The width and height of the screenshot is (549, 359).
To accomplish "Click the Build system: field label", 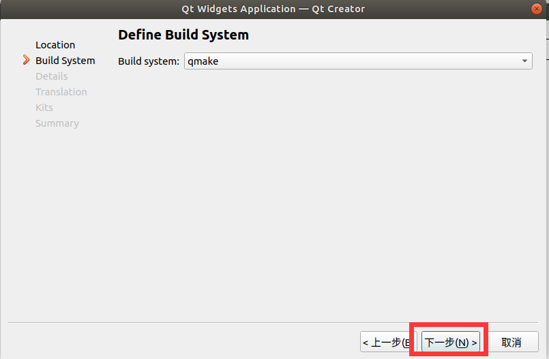I will (x=149, y=61).
